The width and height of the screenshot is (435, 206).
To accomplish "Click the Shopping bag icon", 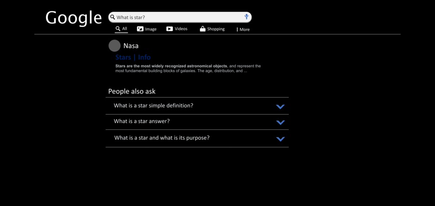I will [x=202, y=29].
